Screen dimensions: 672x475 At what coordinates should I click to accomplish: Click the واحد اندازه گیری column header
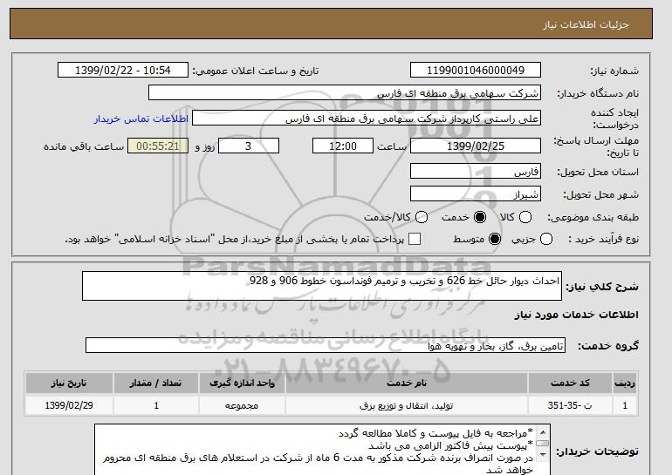pos(242,383)
